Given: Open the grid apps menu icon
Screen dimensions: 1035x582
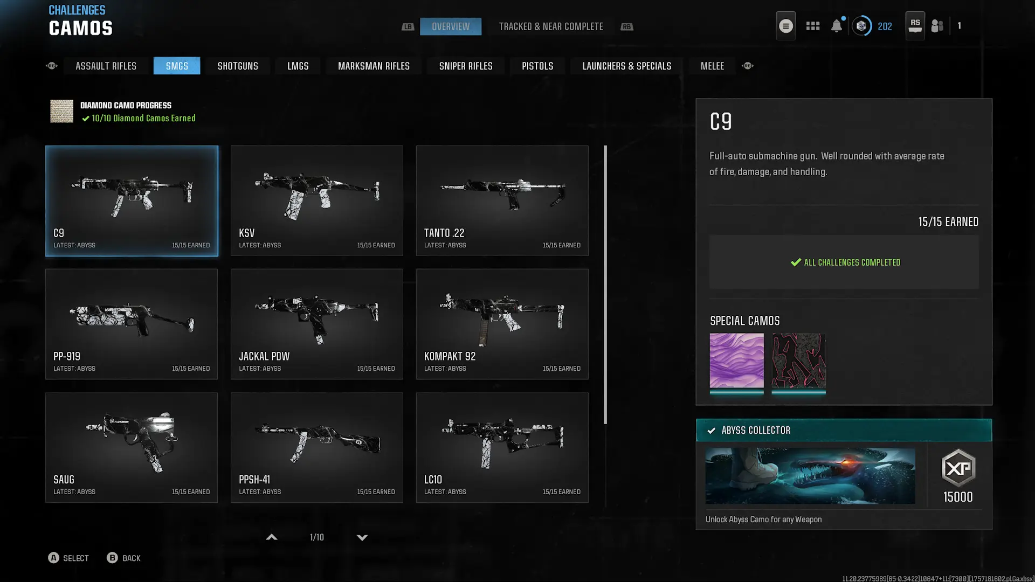Looking at the screenshot, I should (x=812, y=26).
